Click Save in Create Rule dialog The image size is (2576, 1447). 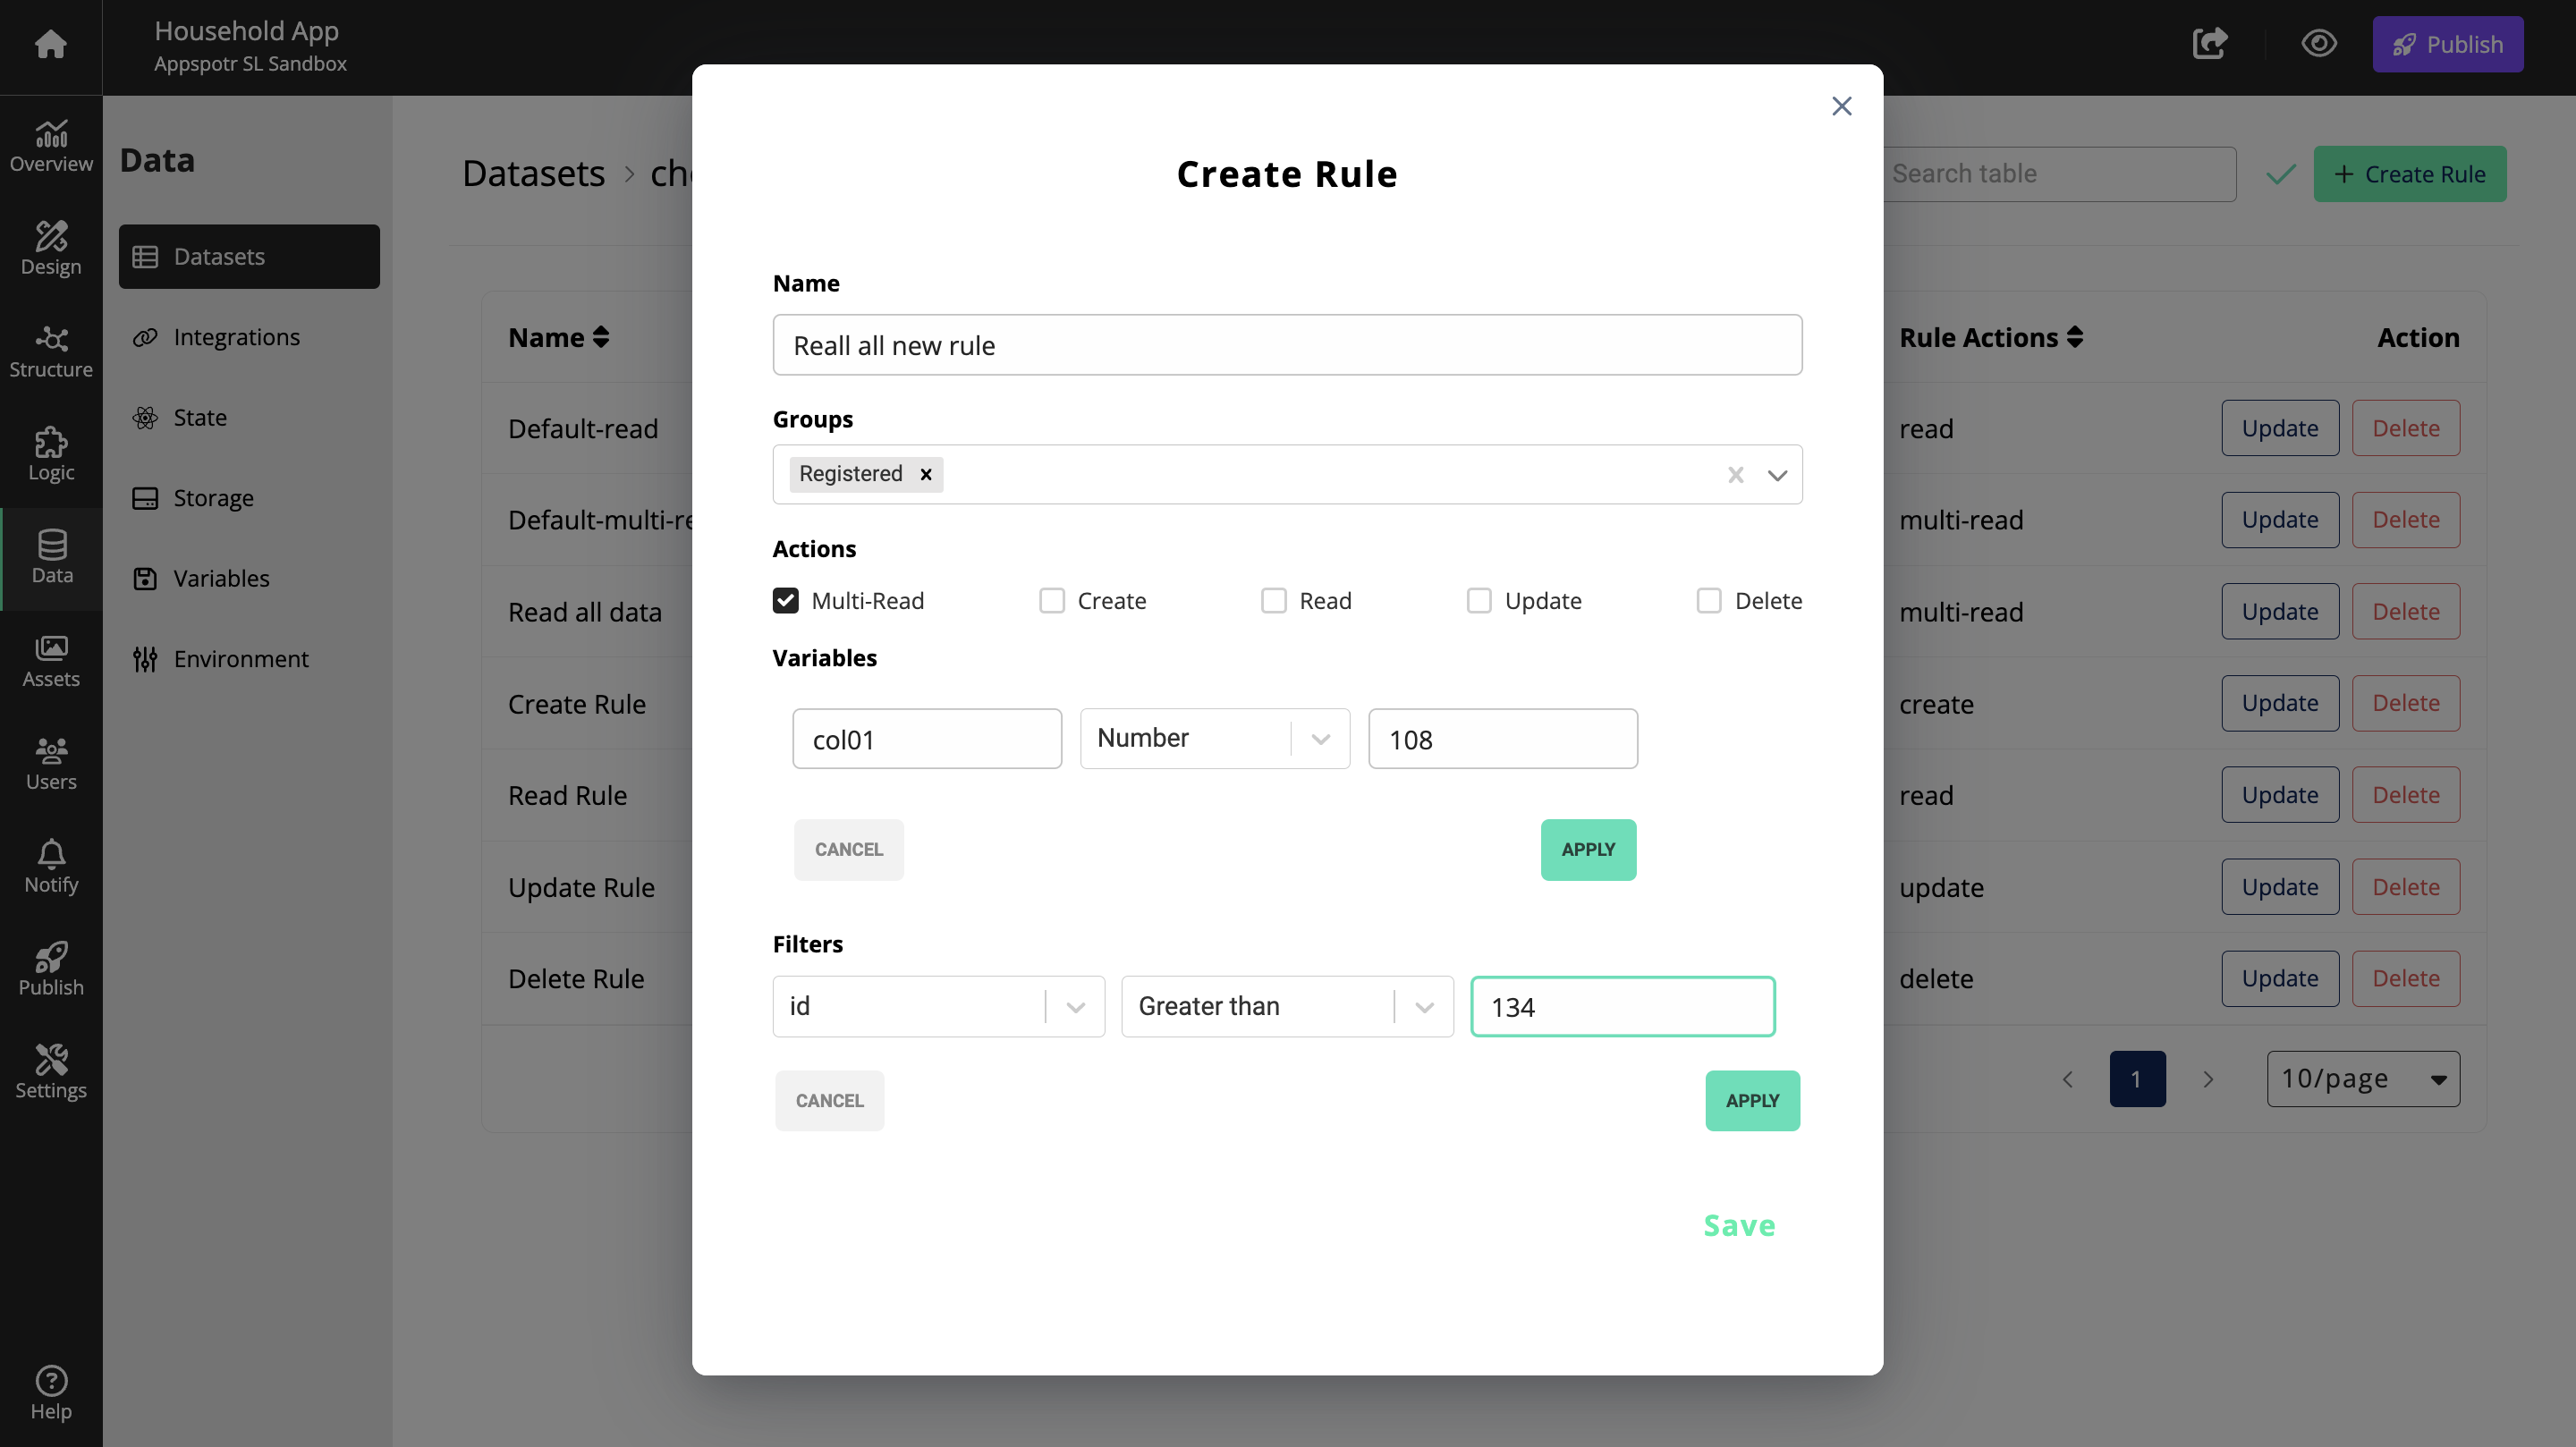[1739, 1226]
